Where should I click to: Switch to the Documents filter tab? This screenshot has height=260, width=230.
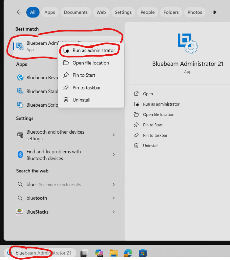pyautogui.click(x=76, y=12)
